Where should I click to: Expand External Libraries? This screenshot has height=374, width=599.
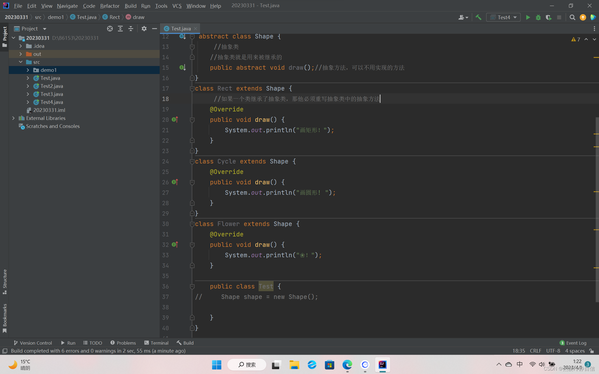click(x=13, y=118)
